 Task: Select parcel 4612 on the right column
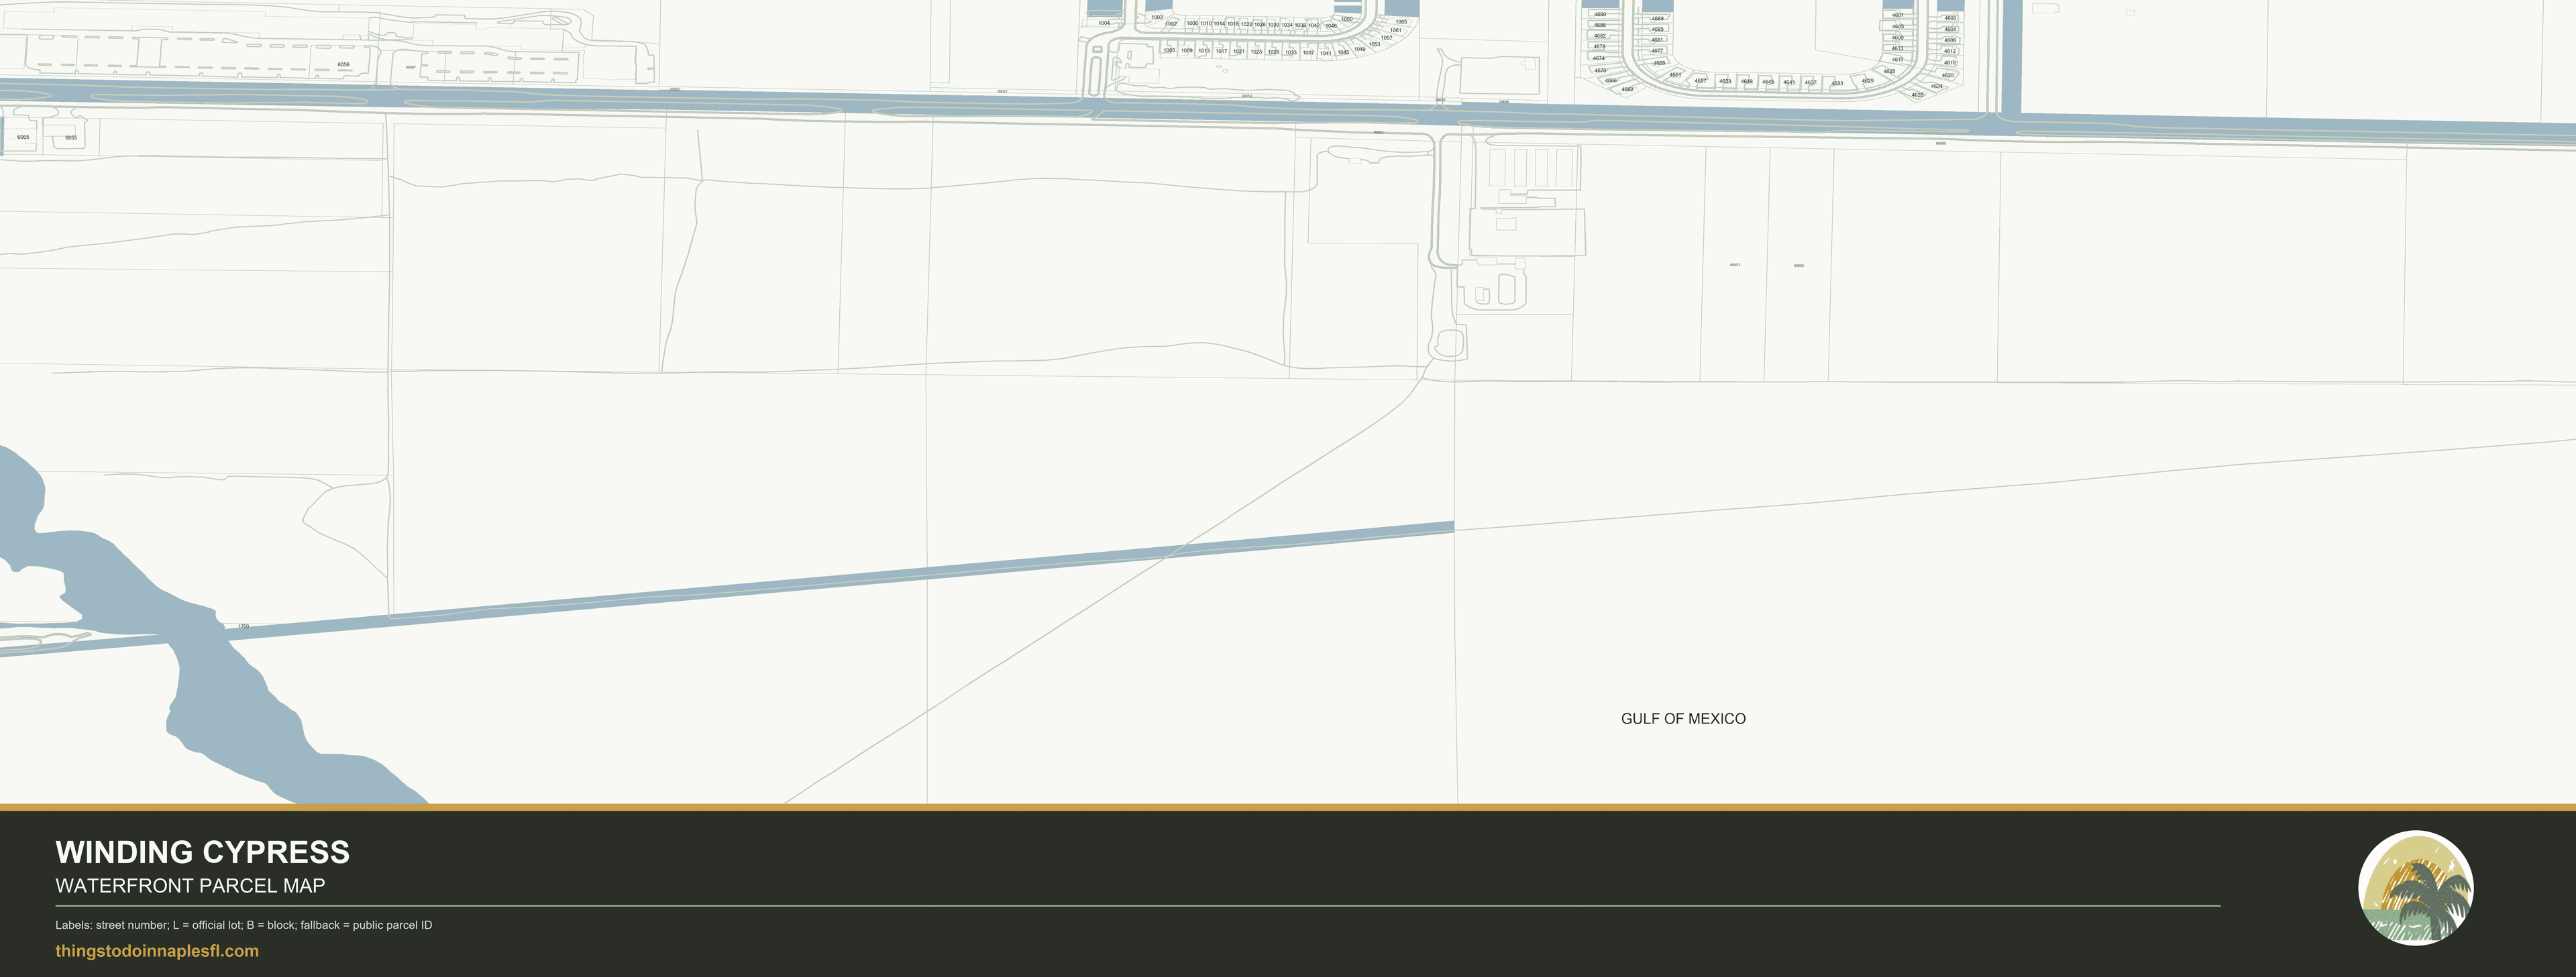pos(1950,51)
